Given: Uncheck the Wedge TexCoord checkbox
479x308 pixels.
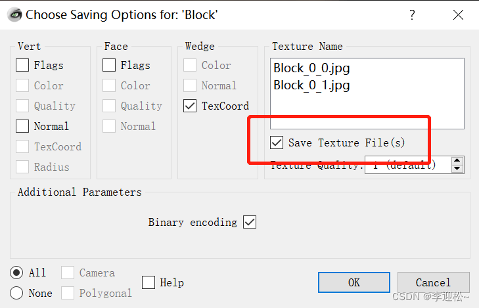Looking at the screenshot, I should point(191,106).
